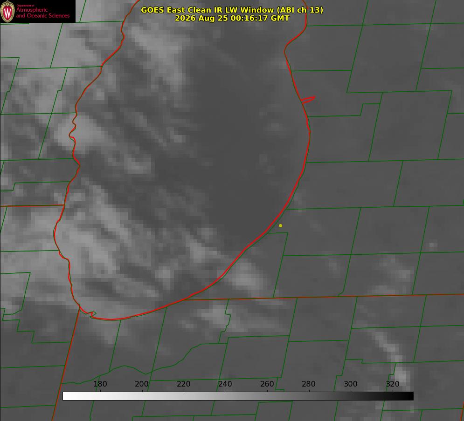The height and width of the screenshot is (421, 464).
Task: Click the 280 colorbar tick label
Action: pyautogui.click(x=309, y=384)
